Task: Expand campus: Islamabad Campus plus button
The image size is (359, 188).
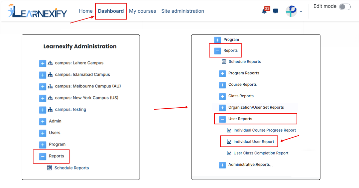Action: tap(43, 75)
